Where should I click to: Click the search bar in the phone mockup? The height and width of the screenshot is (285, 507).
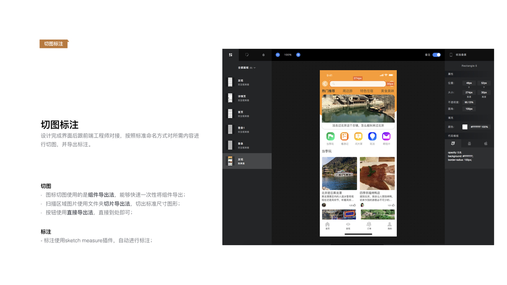coord(358,84)
